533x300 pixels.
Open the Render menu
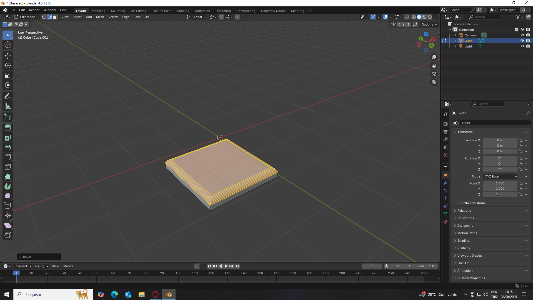pyautogui.click(x=34, y=10)
